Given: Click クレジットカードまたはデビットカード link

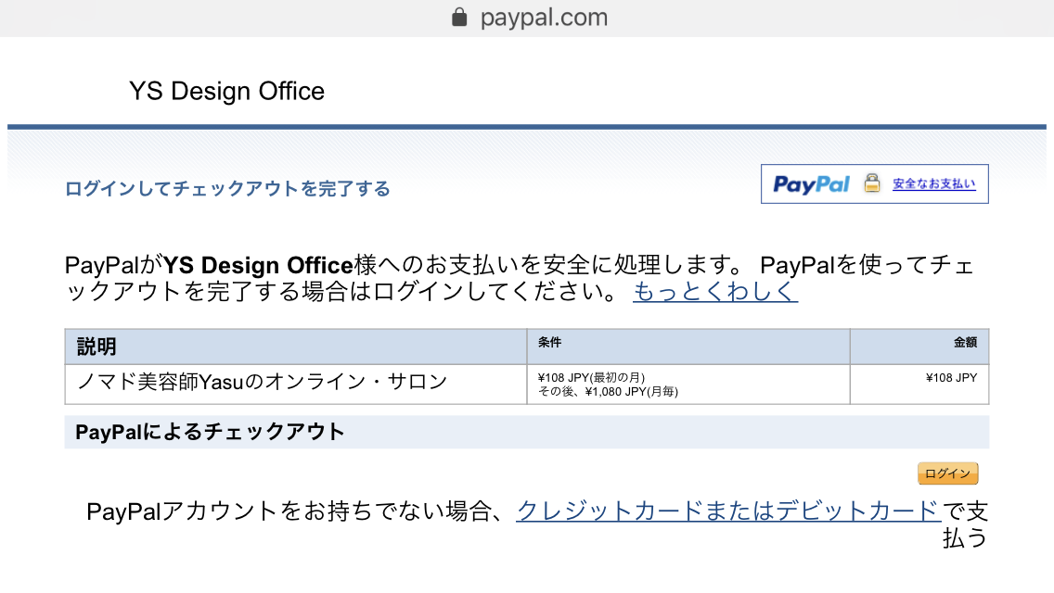Looking at the screenshot, I should (x=728, y=511).
